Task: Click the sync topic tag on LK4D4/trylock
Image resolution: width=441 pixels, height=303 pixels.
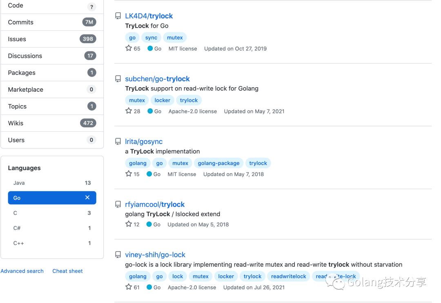Action: click(151, 38)
